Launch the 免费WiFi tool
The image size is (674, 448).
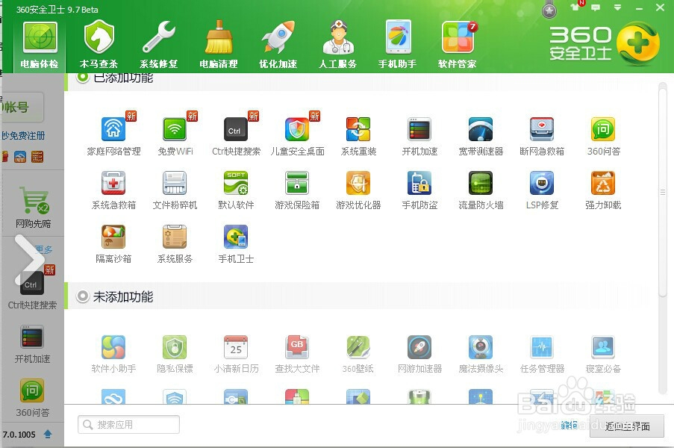(x=175, y=137)
